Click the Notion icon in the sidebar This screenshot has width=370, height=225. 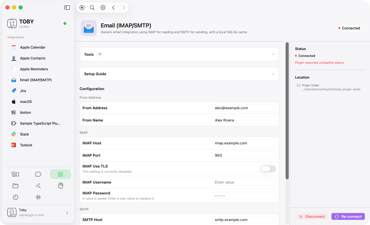[14, 113]
